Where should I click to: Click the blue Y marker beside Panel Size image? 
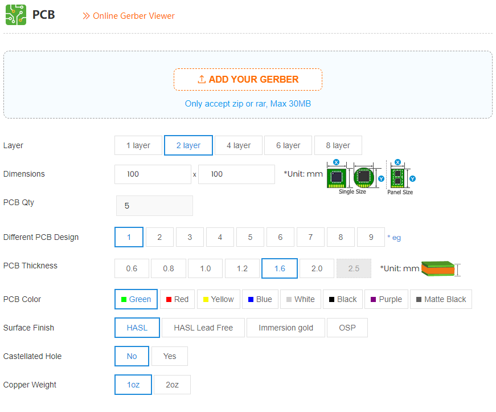[x=412, y=179]
